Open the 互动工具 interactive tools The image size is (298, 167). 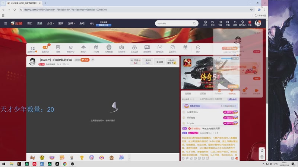pyautogui.click(x=134, y=49)
